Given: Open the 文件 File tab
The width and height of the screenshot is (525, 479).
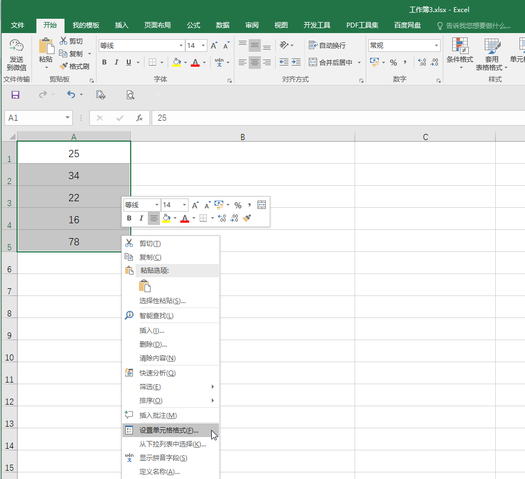Looking at the screenshot, I should pos(18,25).
